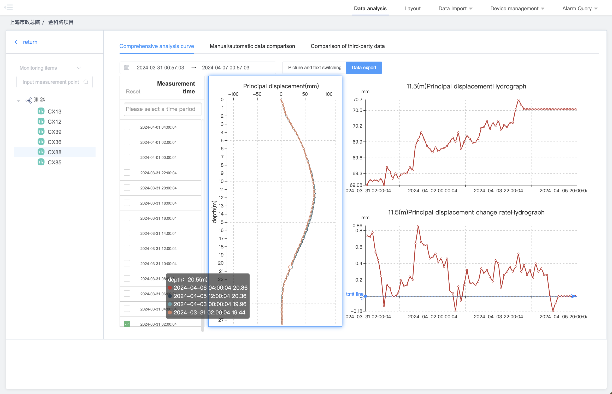
Task: Collapse the 测斜 tree node arrow
Action: click(18, 101)
